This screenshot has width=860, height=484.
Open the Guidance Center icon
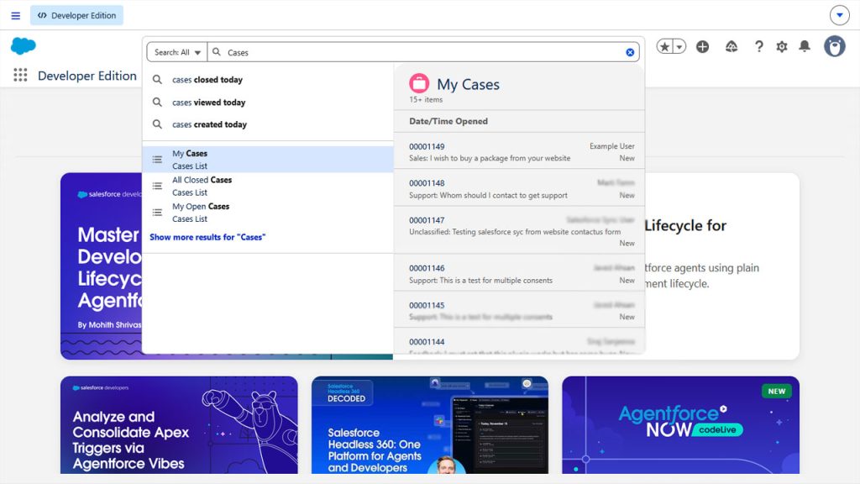(x=732, y=47)
